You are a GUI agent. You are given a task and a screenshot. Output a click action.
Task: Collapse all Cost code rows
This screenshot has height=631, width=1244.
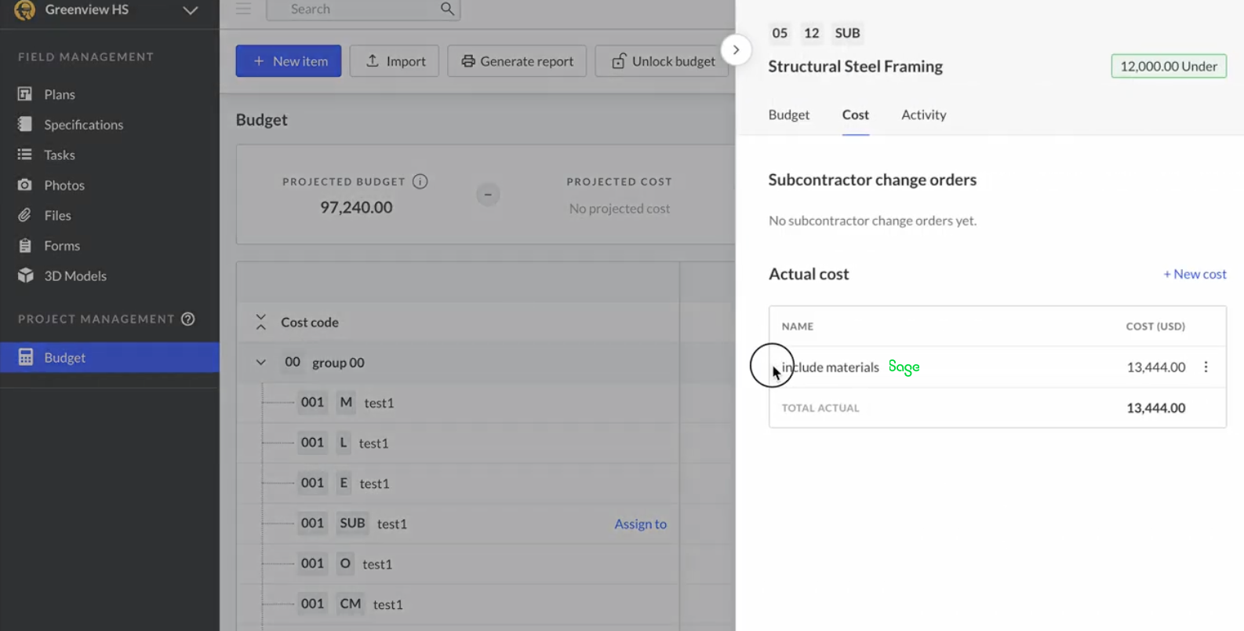click(x=261, y=322)
